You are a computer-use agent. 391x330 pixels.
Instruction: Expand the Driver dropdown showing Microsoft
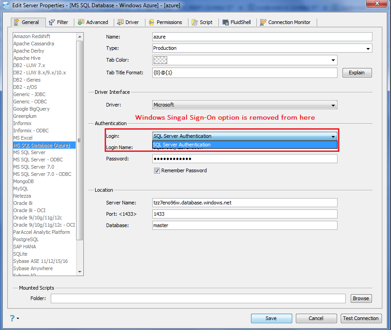coord(245,105)
